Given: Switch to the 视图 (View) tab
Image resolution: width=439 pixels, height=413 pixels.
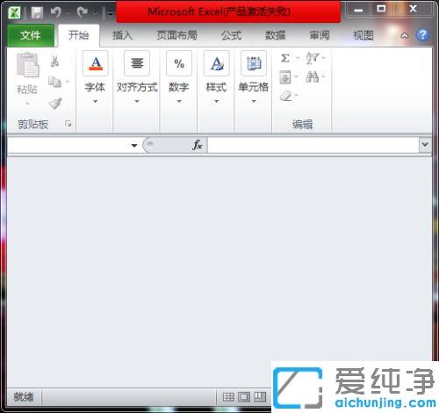Looking at the screenshot, I should pos(363,35).
